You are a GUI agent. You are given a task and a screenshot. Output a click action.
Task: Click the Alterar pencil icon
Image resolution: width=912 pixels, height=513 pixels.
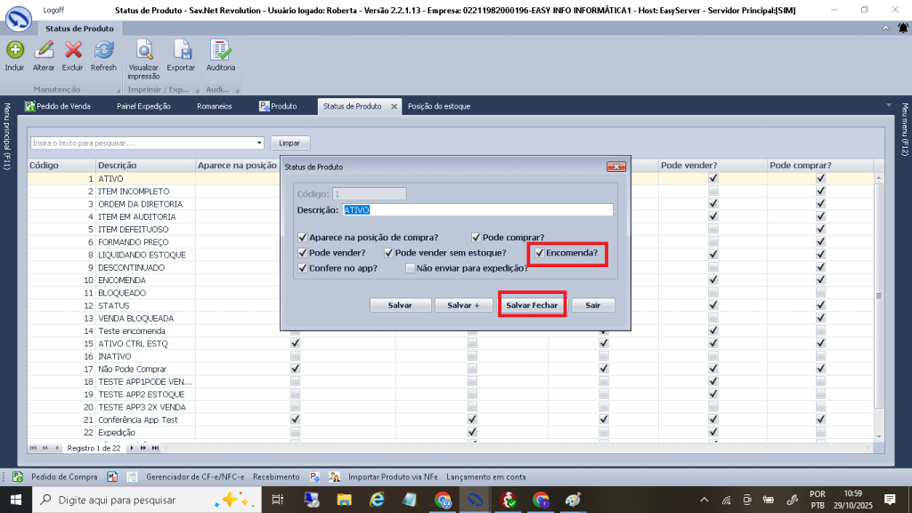pyautogui.click(x=44, y=50)
